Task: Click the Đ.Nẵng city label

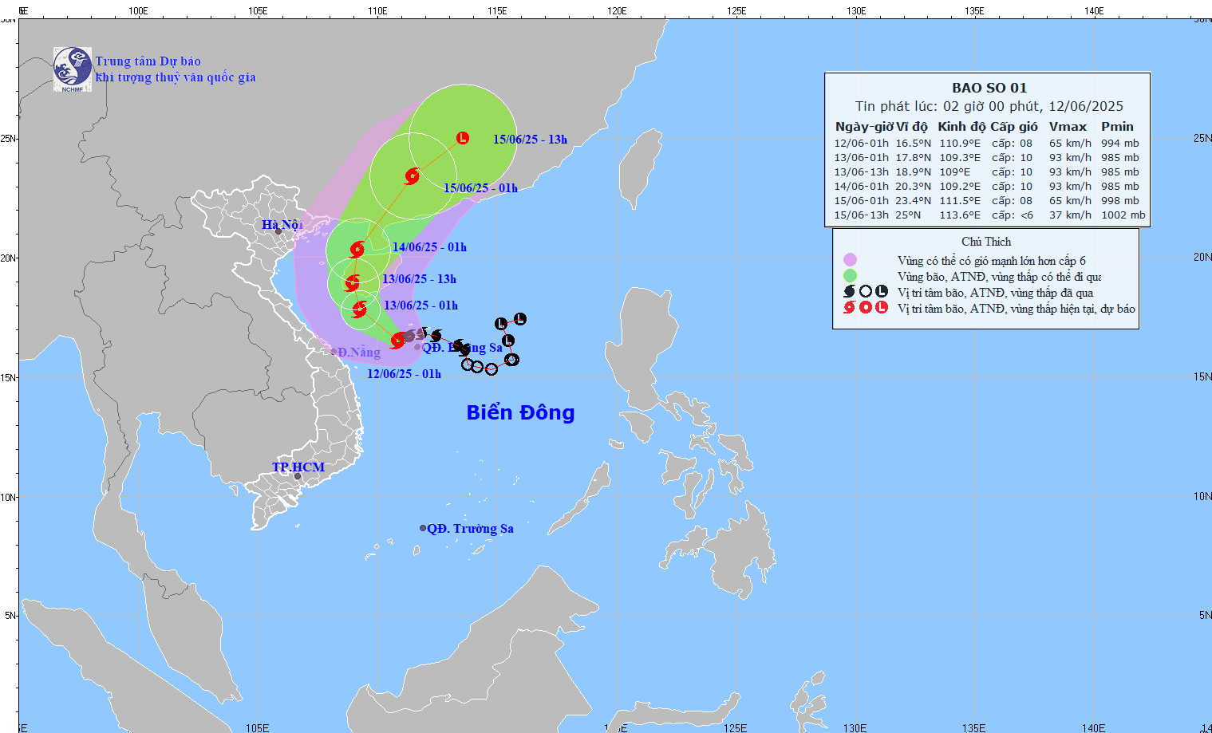Action: [358, 353]
